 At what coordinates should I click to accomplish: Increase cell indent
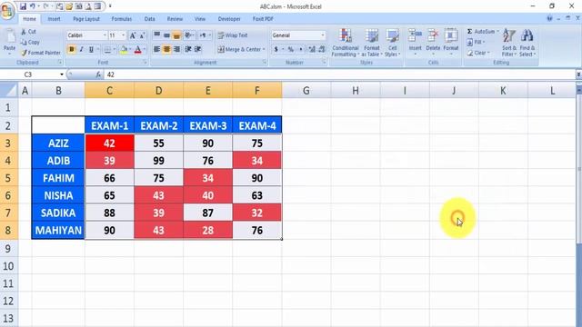point(198,49)
